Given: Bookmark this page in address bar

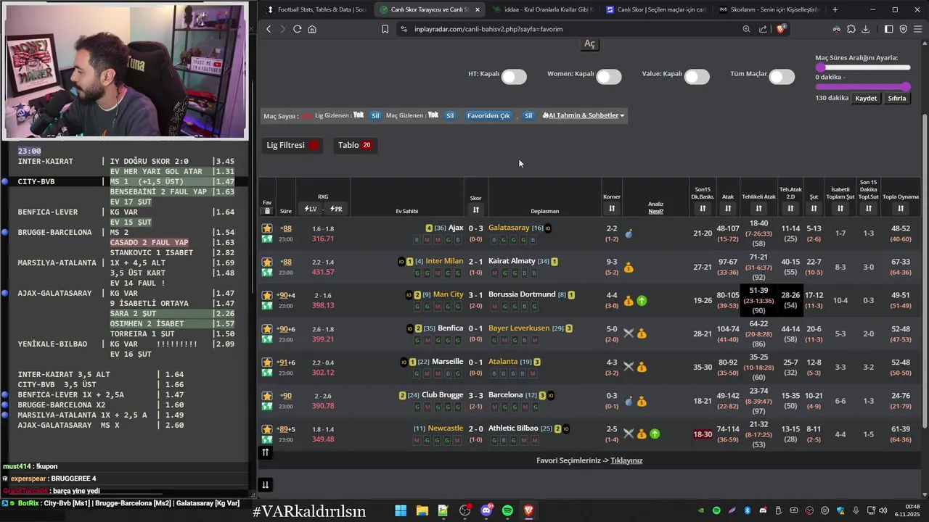Looking at the screenshot, I should point(385,29).
